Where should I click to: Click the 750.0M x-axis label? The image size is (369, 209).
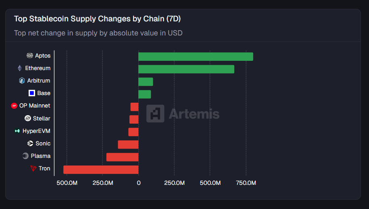point(246,183)
